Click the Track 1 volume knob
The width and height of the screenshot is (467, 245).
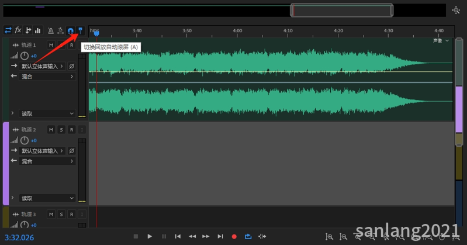[x=25, y=56]
